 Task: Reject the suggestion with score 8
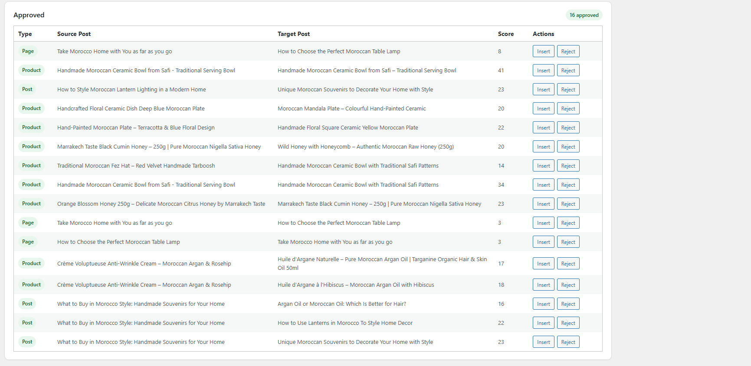click(x=568, y=52)
